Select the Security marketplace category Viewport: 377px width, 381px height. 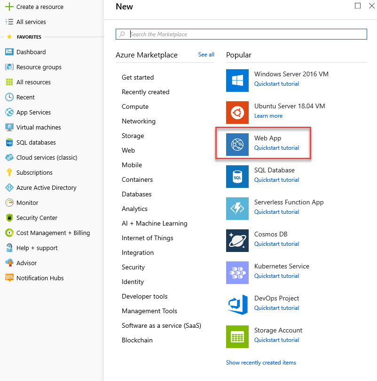pos(133,268)
